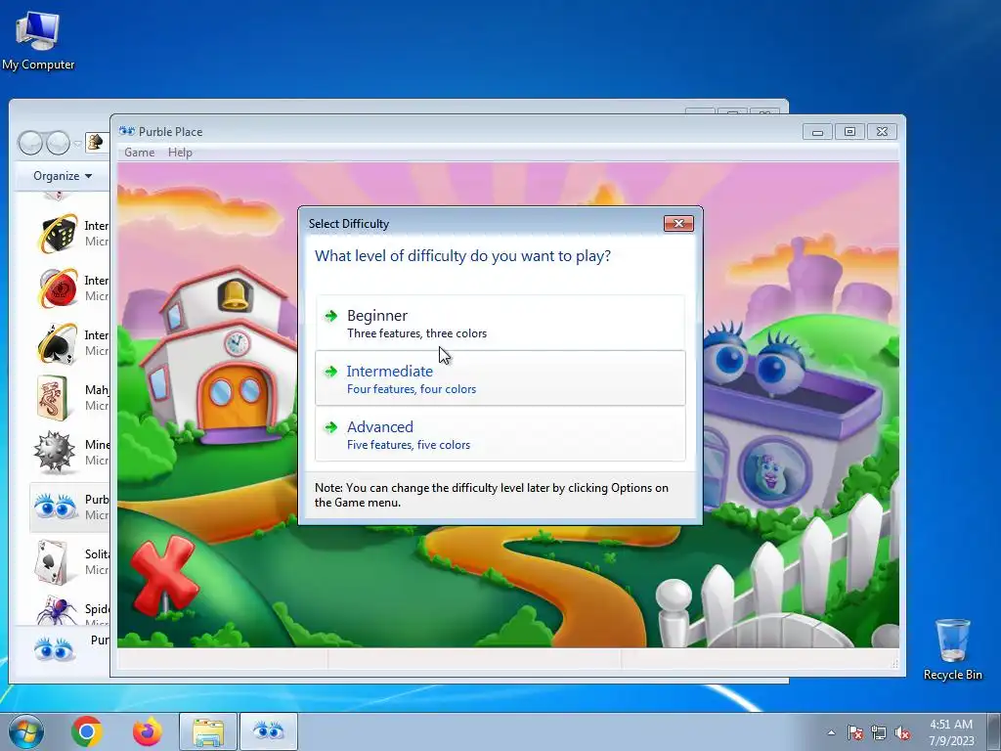
Task: Choose the Beginner difficulty option
Action: (500, 323)
